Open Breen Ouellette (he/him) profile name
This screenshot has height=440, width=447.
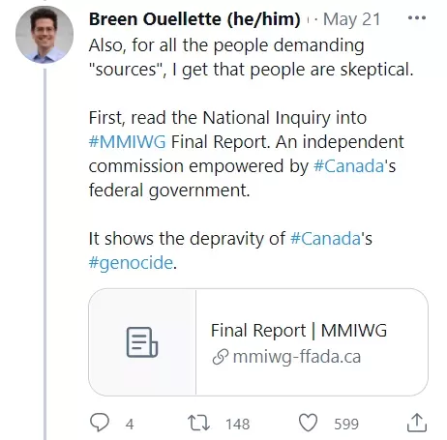(194, 19)
